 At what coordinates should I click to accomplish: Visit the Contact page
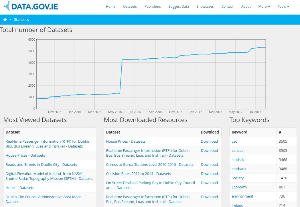227,6
